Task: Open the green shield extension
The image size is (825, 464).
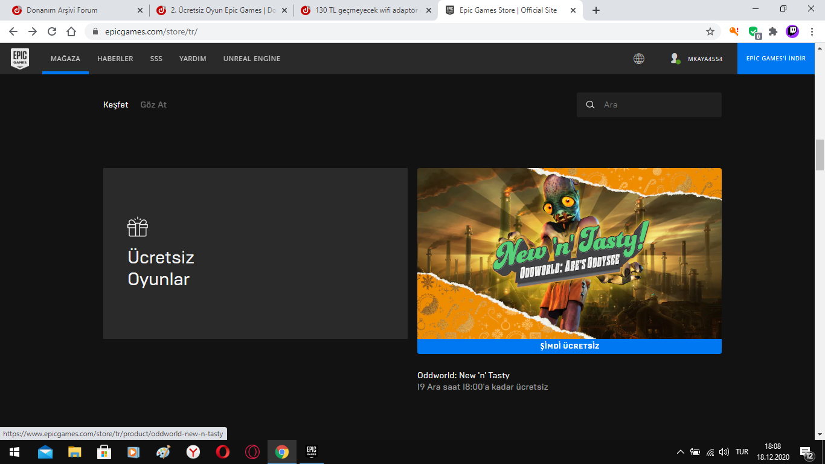Action: click(x=754, y=32)
